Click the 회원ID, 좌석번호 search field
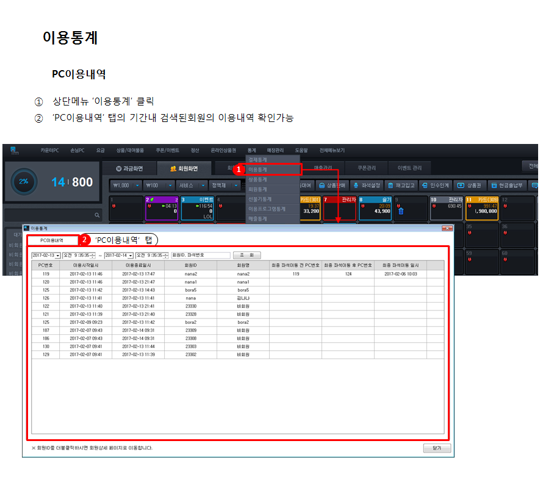This screenshot has width=543, height=499. (201, 255)
